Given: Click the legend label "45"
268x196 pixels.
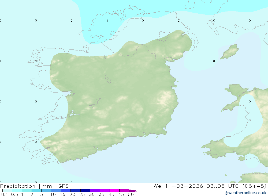Looking at the screenshot, I should click(x=121, y=194).
